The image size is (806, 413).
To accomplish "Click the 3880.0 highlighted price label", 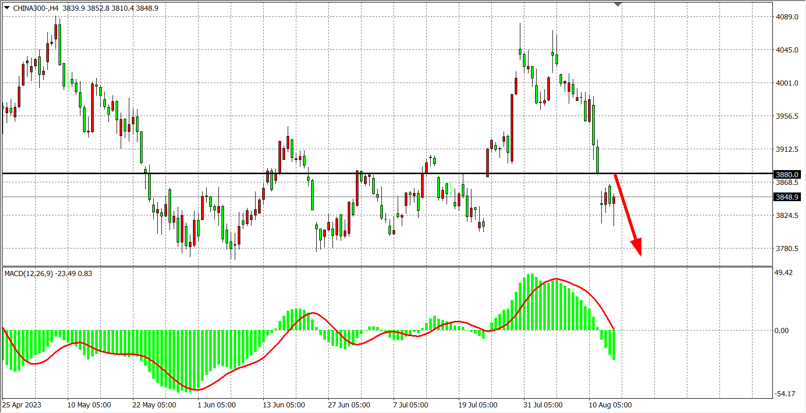I will [787, 175].
